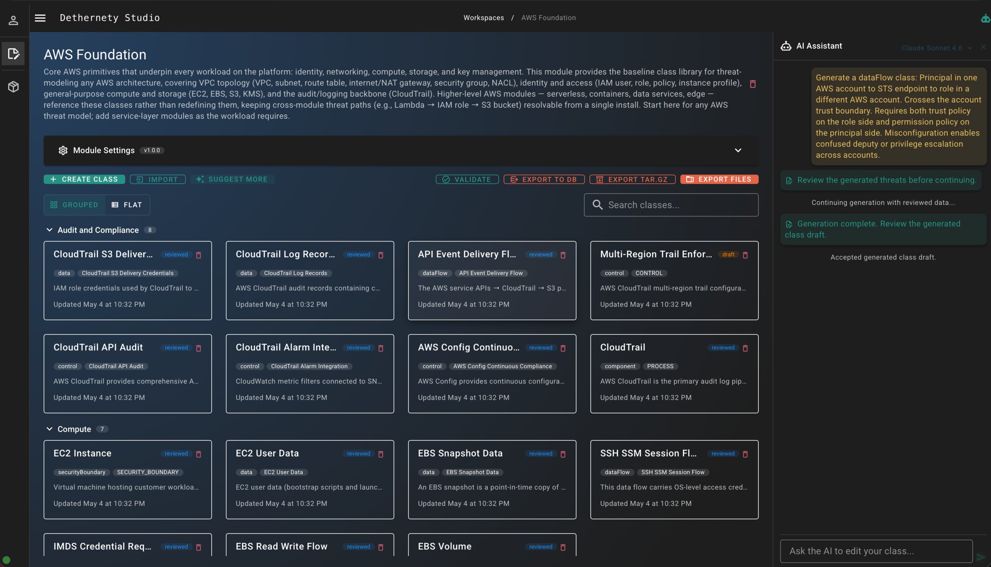
Task: Send the AI message arrow
Action: (x=981, y=557)
